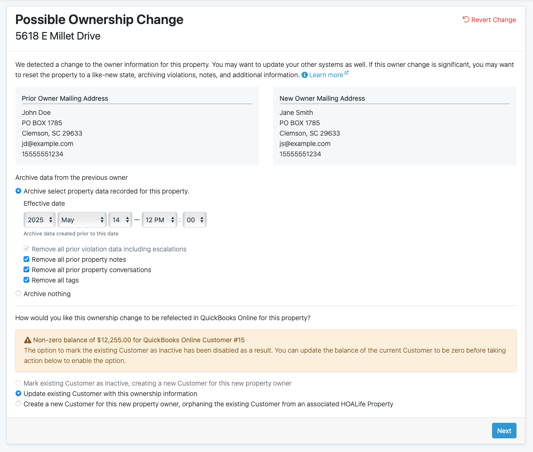Click new owner Clemson, SC 29633 line
533x452 pixels.
(310, 133)
